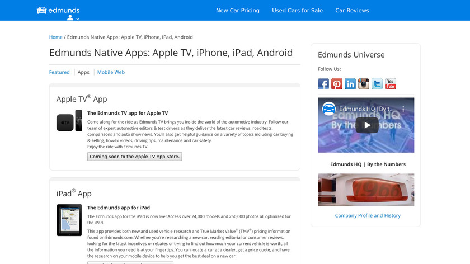The height and width of the screenshot is (264, 470).
Task: Click the Edmunds channel avatar in video
Action: [329, 109]
